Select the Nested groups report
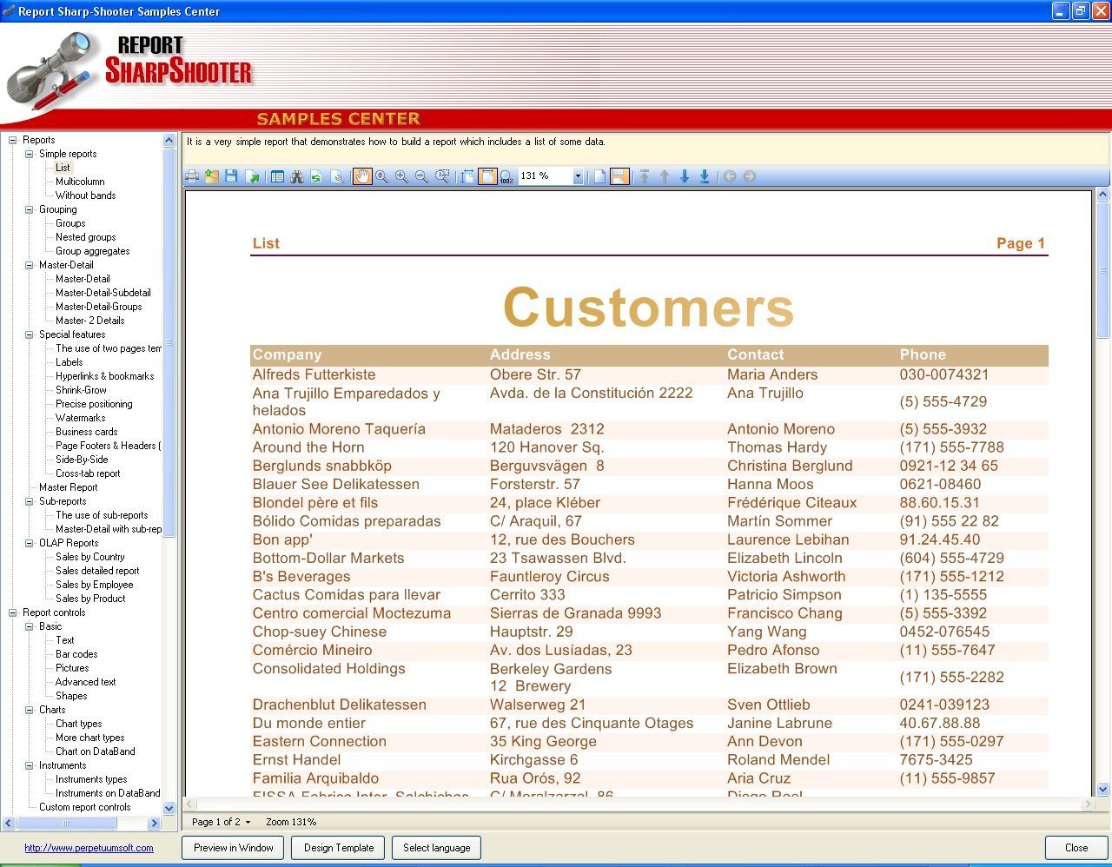Screen dimensions: 1112x867 [x=85, y=237]
